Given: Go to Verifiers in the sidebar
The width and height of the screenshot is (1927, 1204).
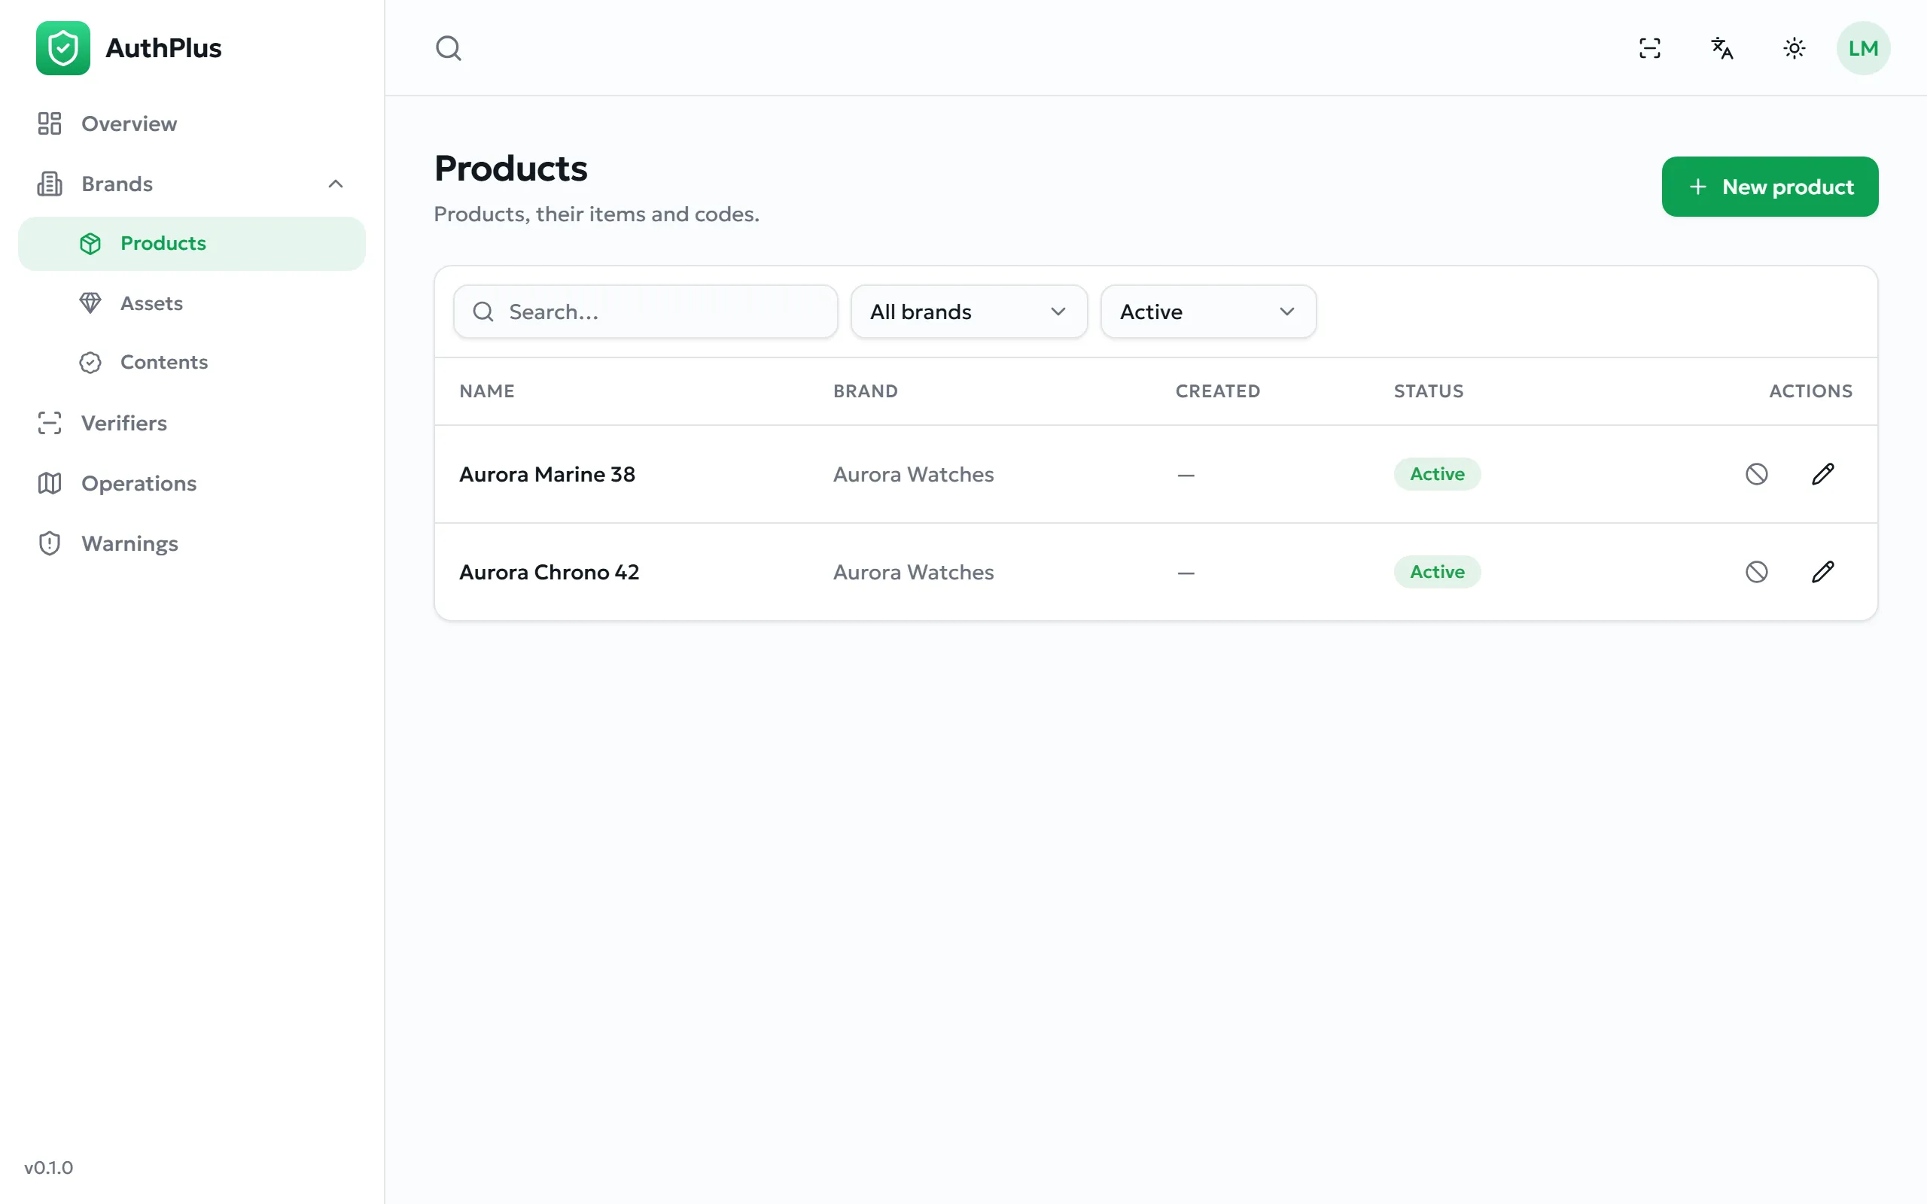Looking at the screenshot, I should tap(192, 423).
